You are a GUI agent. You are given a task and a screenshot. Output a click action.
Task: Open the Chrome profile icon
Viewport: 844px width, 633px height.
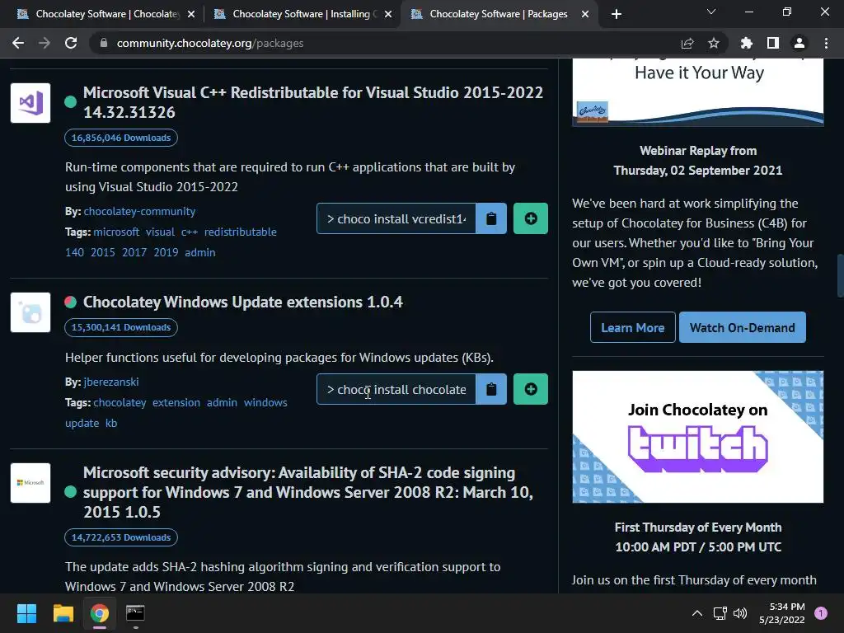click(799, 43)
